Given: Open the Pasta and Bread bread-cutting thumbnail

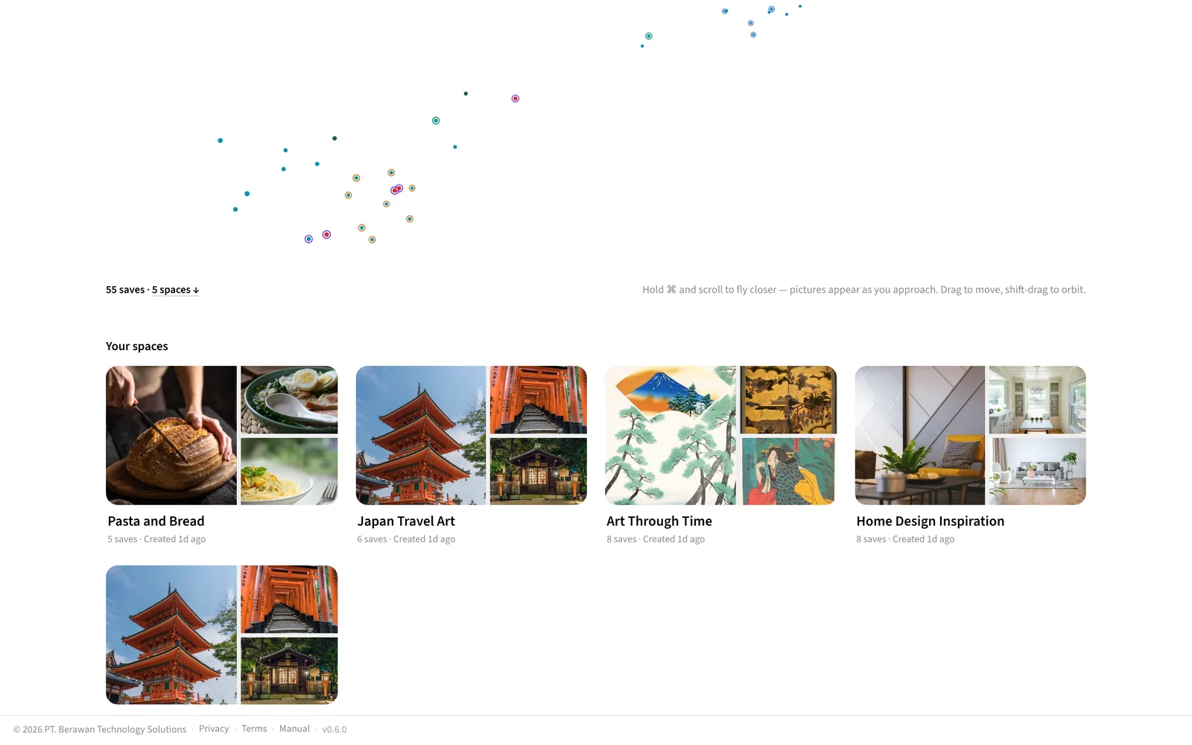Looking at the screenshot, I should coord(171,435).
